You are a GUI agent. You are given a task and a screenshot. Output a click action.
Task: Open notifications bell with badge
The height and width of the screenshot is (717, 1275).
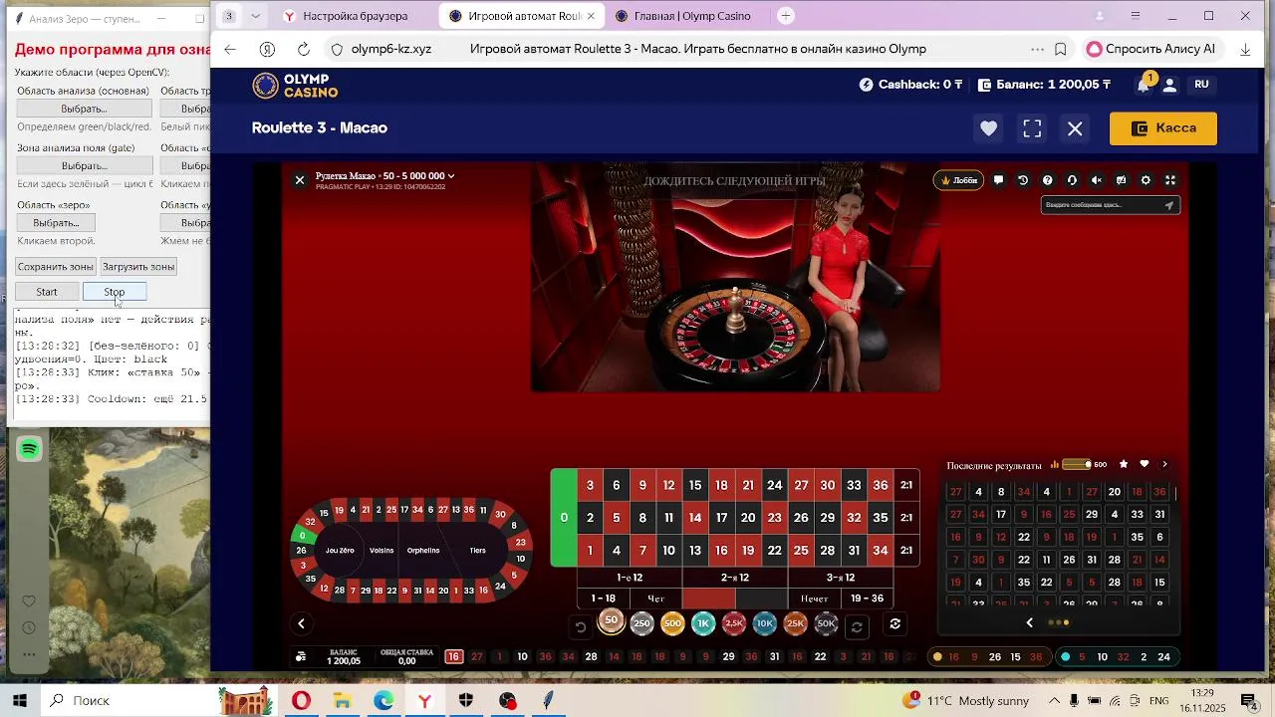click(1144, 84)
